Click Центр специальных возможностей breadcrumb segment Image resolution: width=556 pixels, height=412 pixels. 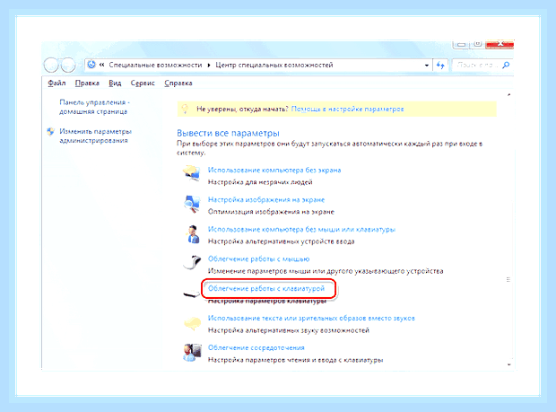coord(274,65)
